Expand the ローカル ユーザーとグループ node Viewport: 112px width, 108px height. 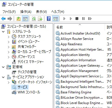(8, 52)
